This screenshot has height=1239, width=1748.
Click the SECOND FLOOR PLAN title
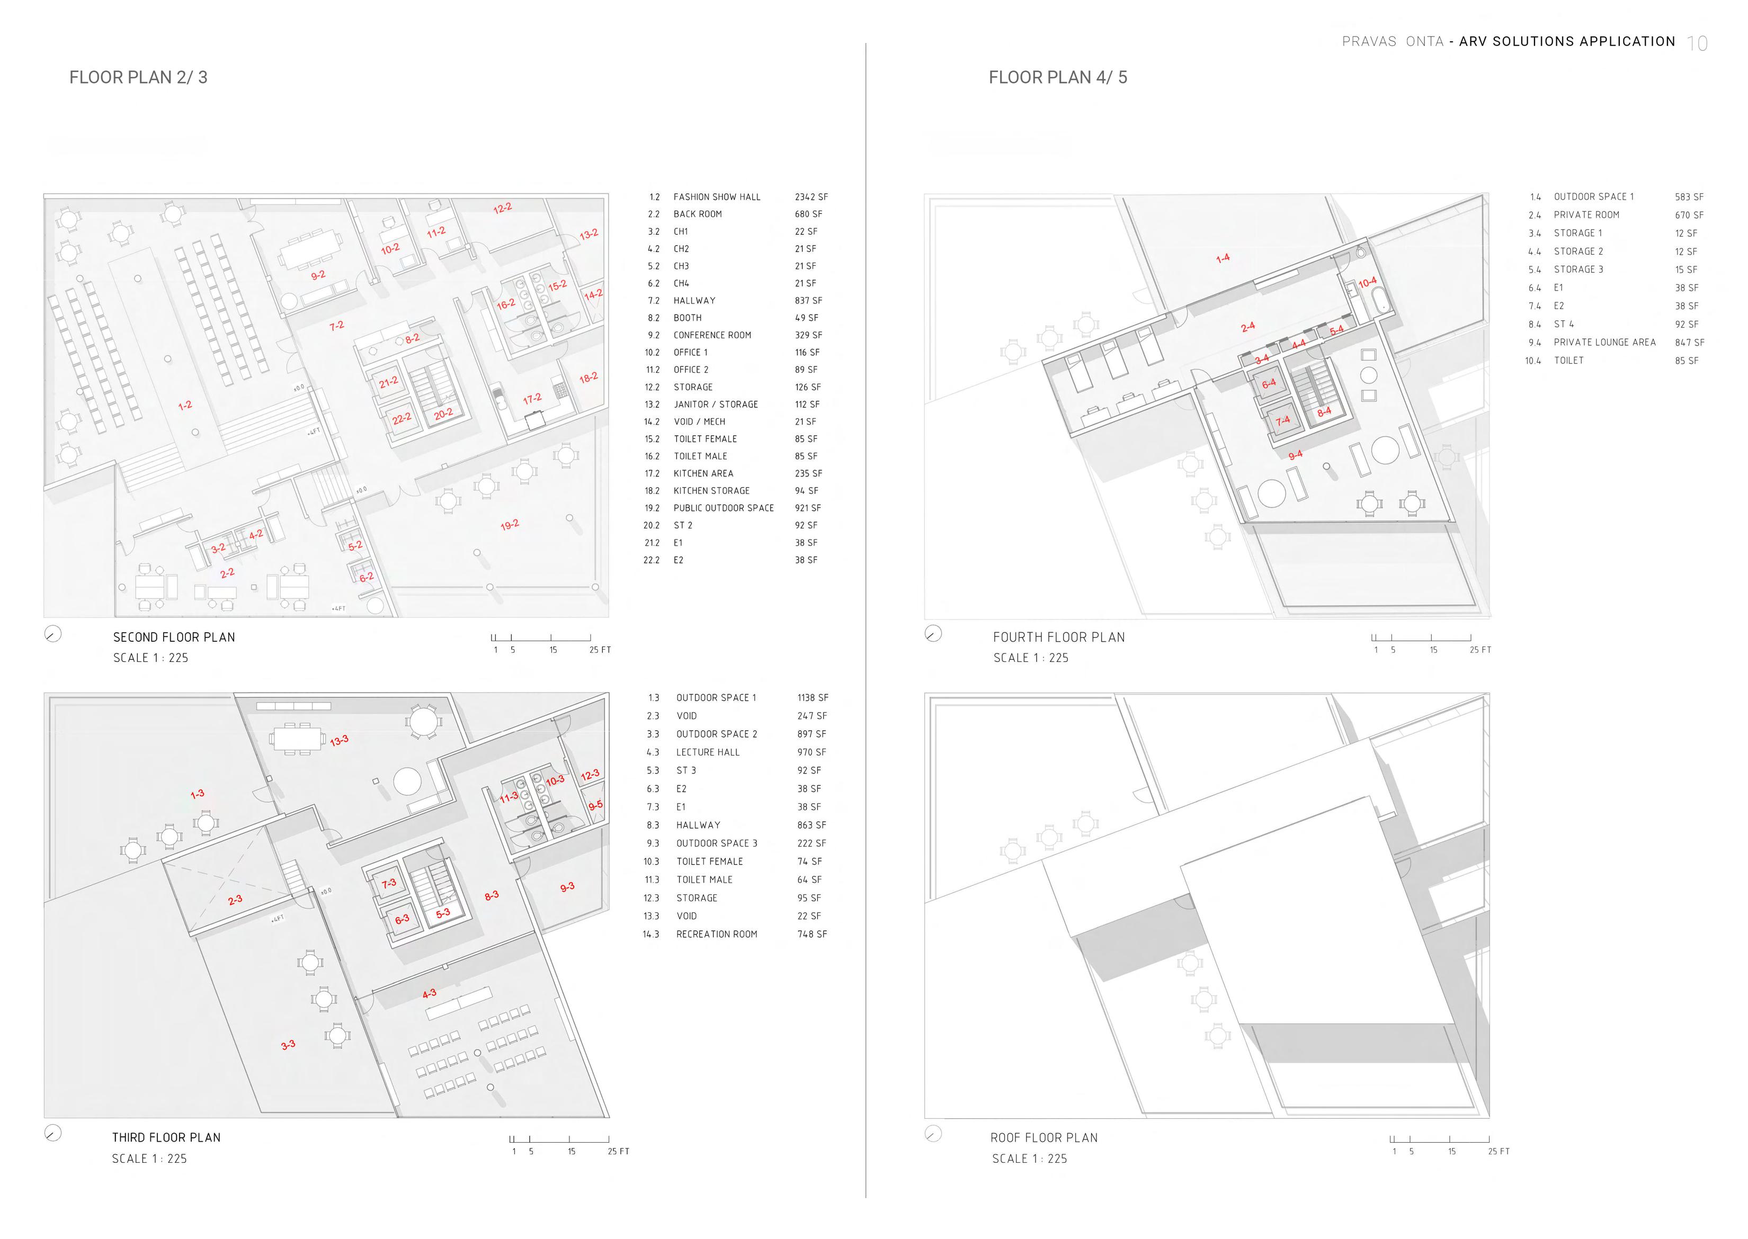pos(174,637)
